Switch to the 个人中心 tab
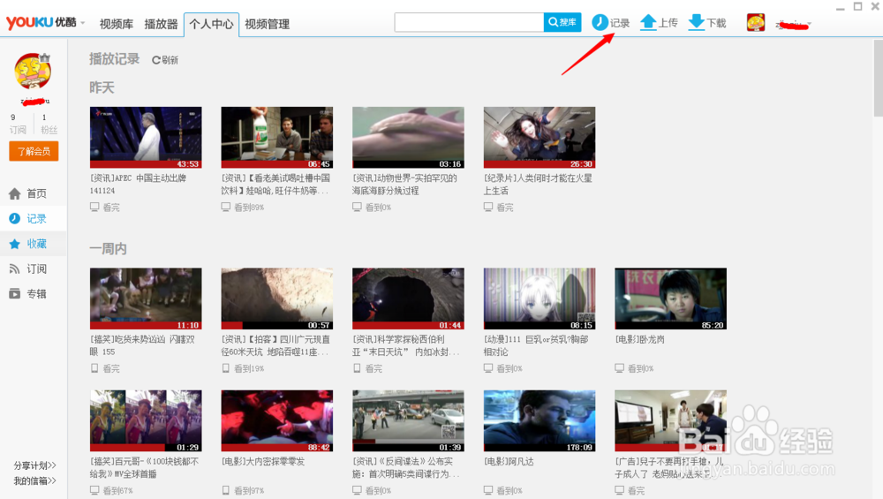The image size is (883, 499). pyautogui.click(x=211, y=24)
